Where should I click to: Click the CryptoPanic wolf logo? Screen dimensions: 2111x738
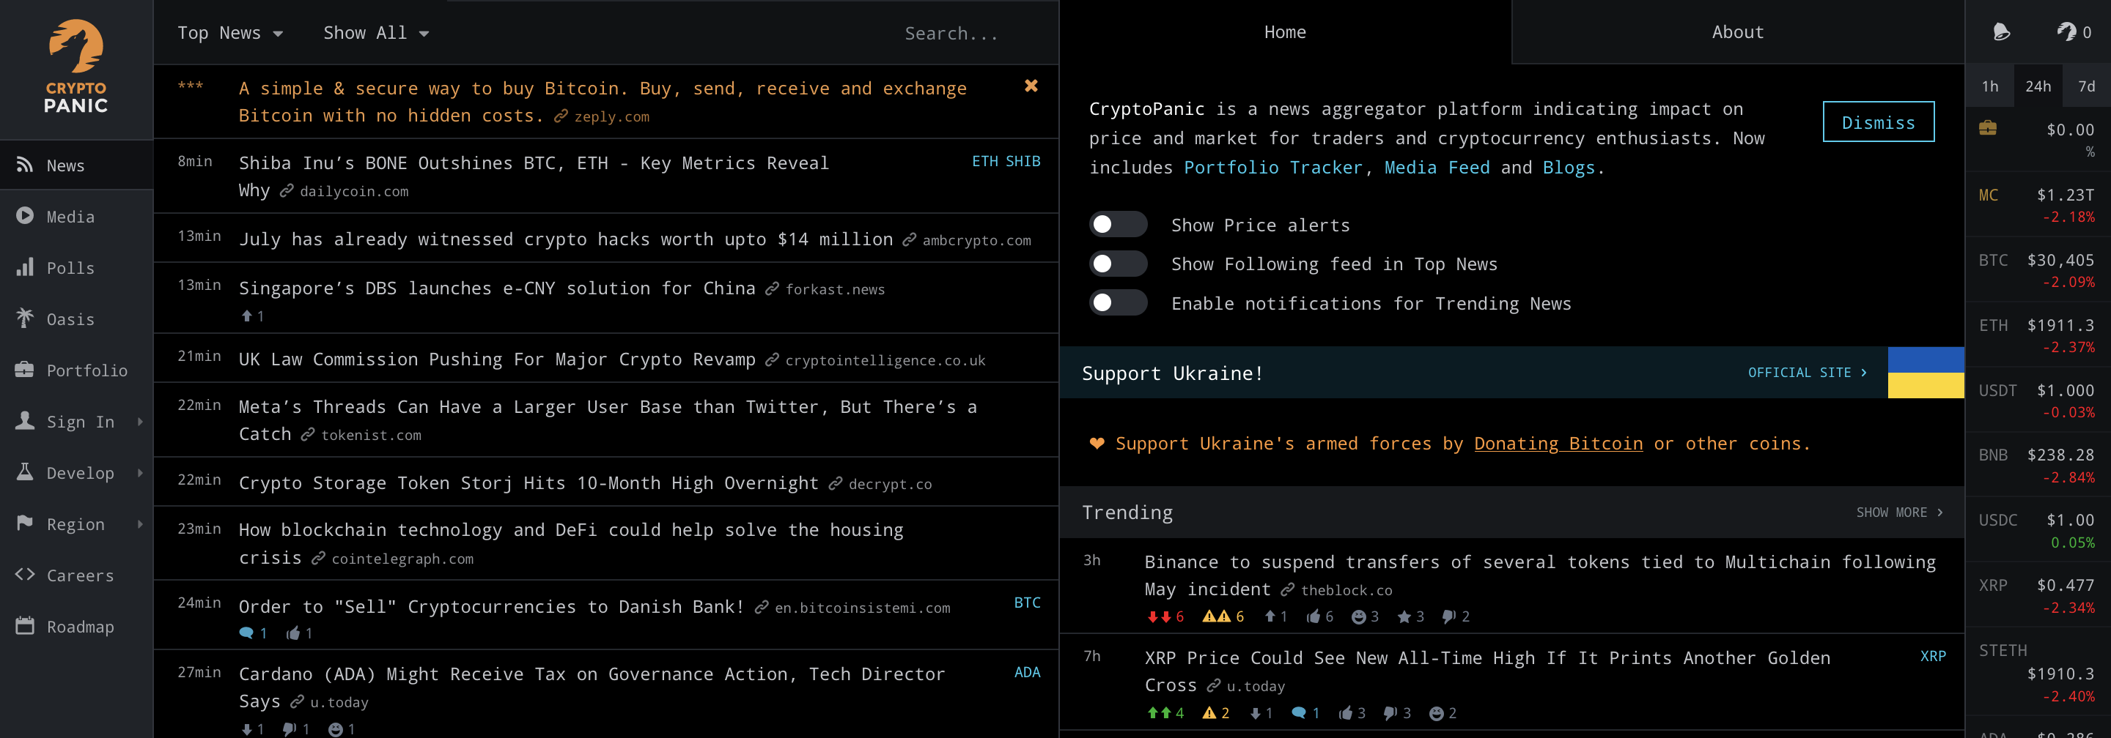[76, 65]
